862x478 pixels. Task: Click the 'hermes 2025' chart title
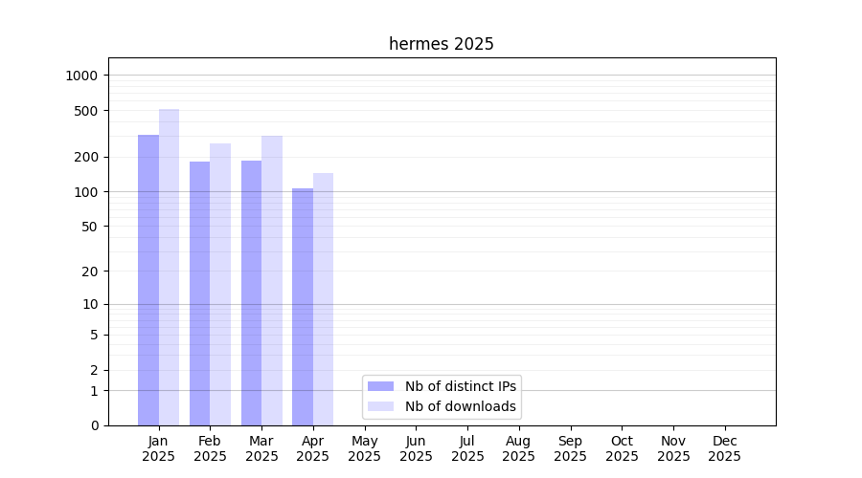coord(442,44)
